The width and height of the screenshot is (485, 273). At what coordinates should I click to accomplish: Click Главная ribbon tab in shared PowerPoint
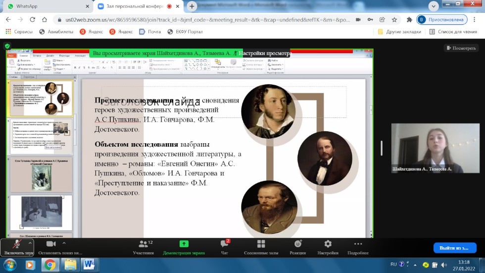[x=24, y=55]
